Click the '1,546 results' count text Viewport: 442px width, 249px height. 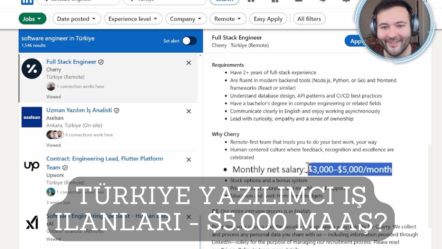(x=33, y=45)
